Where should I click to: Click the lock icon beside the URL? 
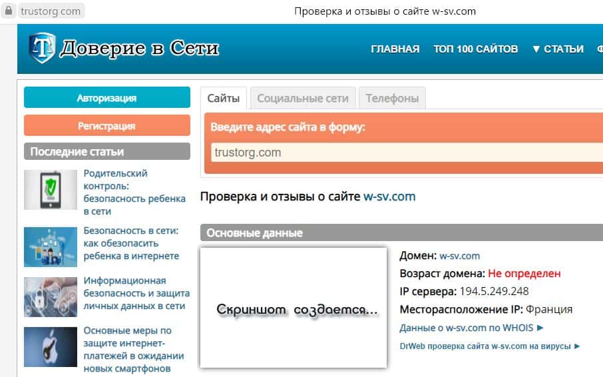pos(9,11)
